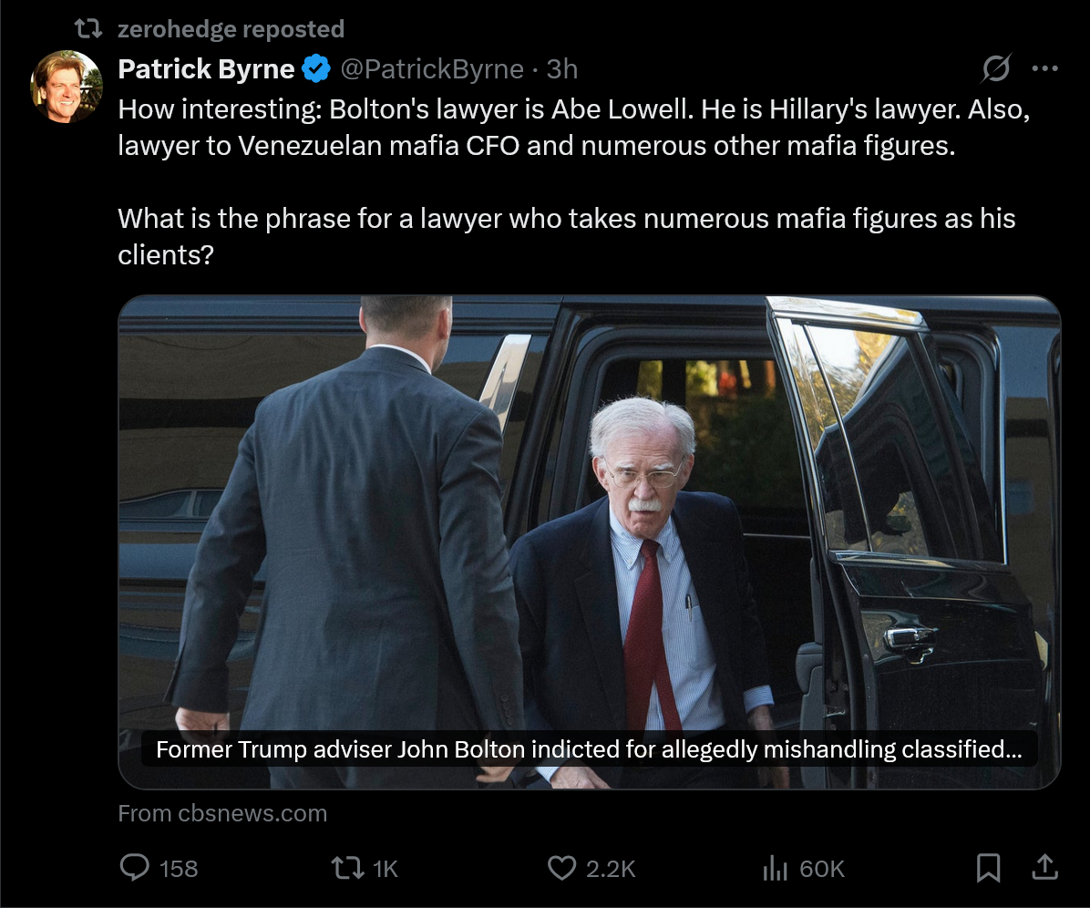The image size is (1090, 908).
Task: Click the small repost icon beside zerohedge
Action: [88, 29]
